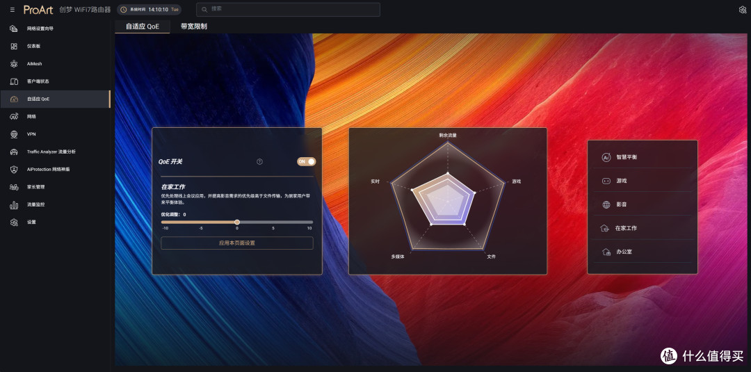Screen dimensions: 751x372
Task: Click the -10 slider tick label
Action: (165, 228)
